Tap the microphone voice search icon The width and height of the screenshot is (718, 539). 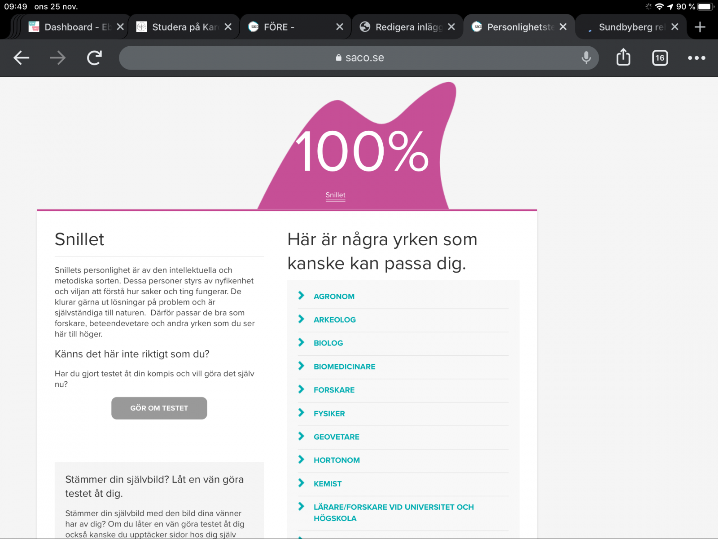(586, 58)
